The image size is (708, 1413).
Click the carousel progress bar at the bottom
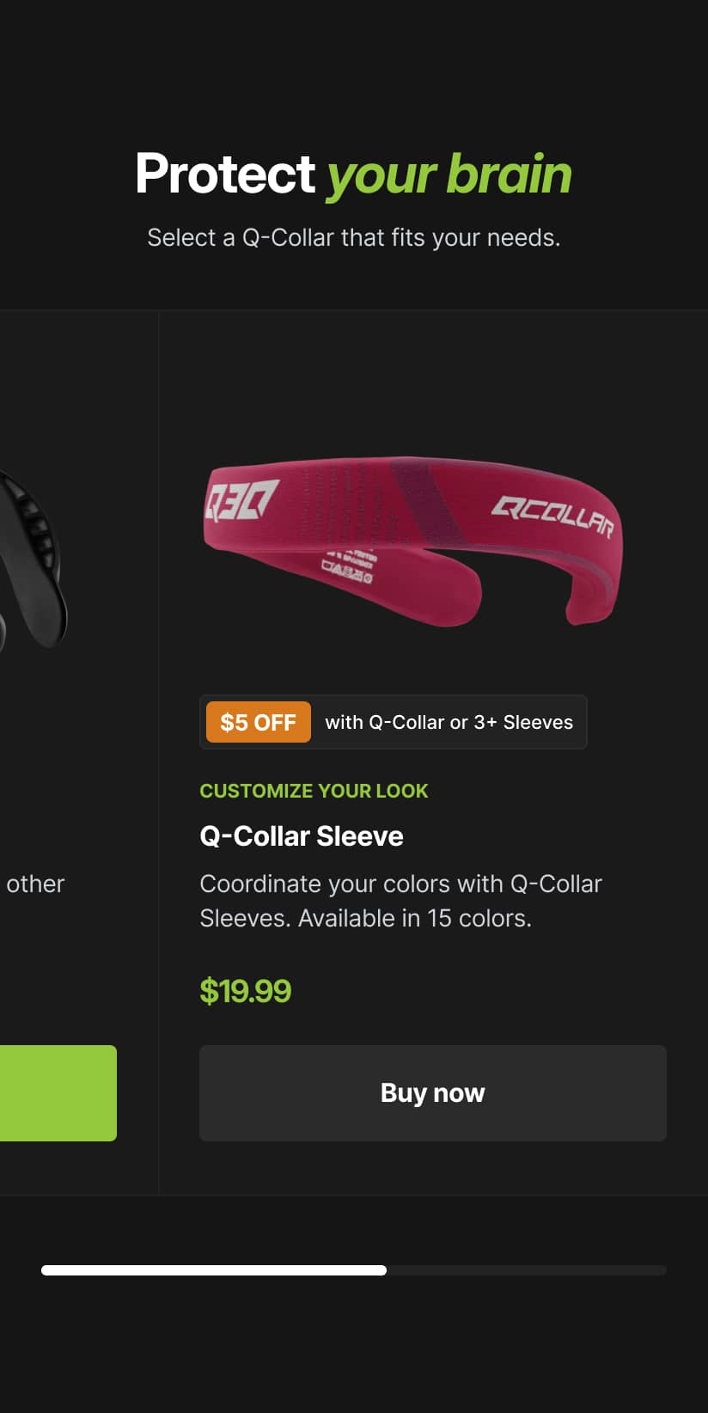[354, 1269]
